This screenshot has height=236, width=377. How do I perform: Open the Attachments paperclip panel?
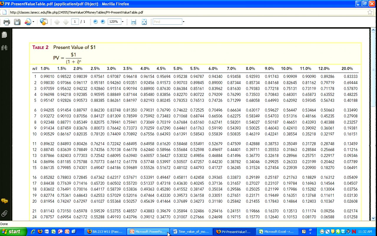pos(4,213)
